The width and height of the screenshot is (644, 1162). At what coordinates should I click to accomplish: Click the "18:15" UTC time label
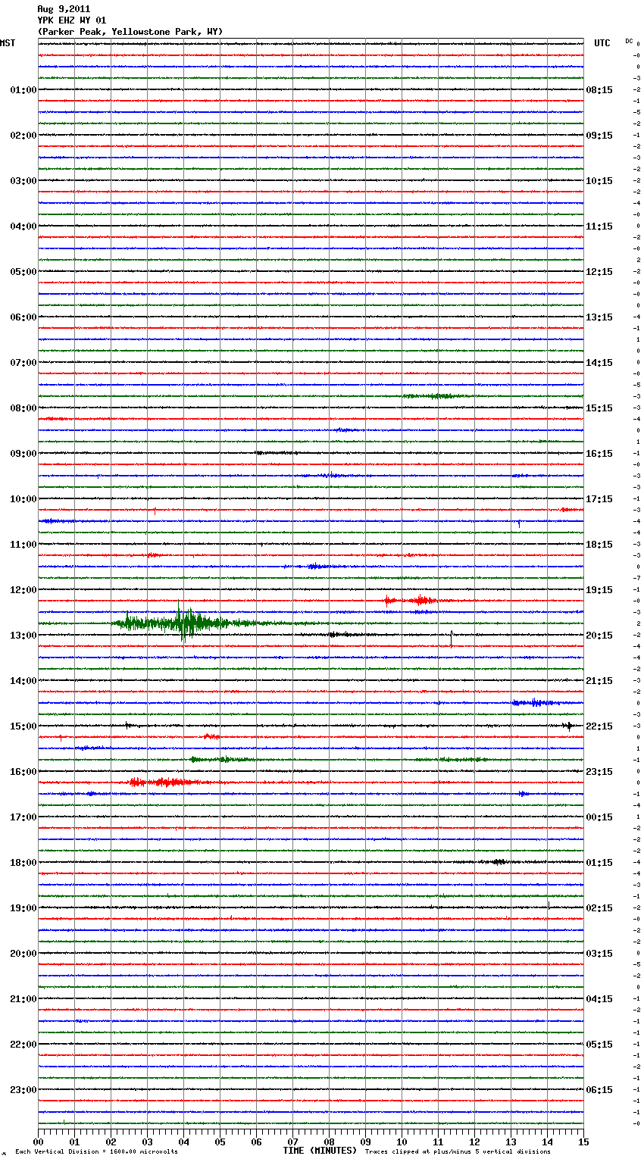[x=599, y=545]
